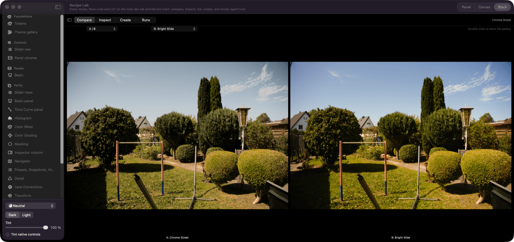The width and height of the screenshot is (514, 242).
Task: Switch appearance to Light
Action: tap(26, 215)
